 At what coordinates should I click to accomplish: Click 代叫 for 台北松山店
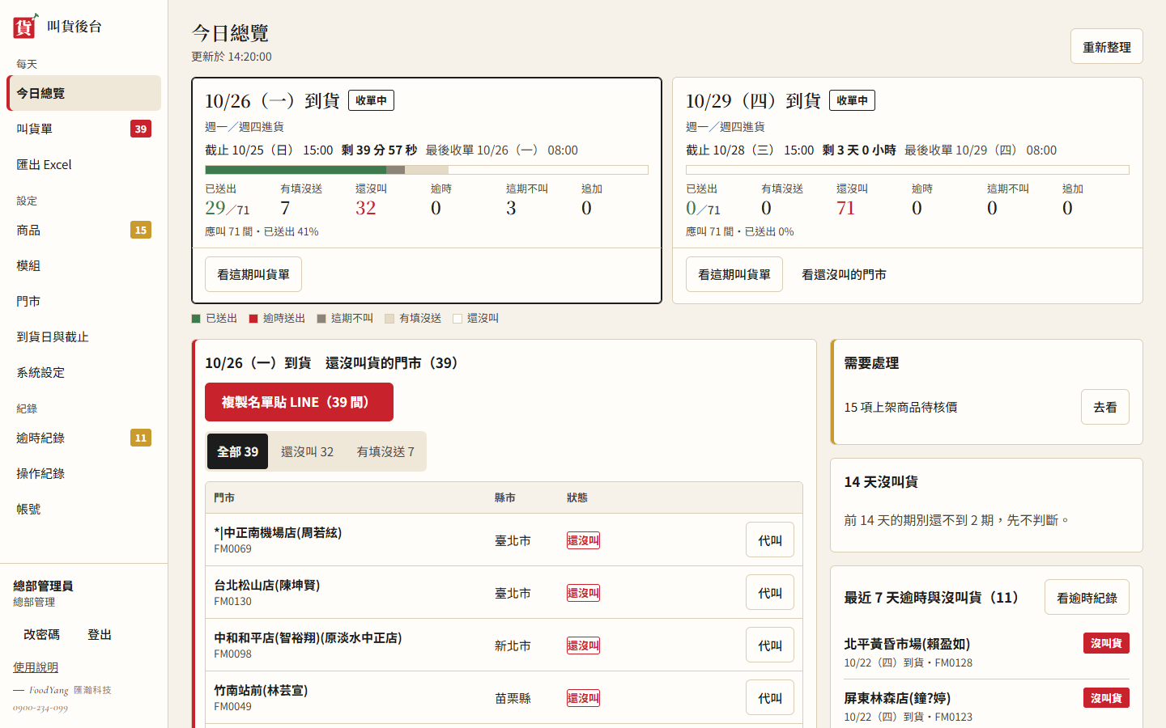(770, 593)
